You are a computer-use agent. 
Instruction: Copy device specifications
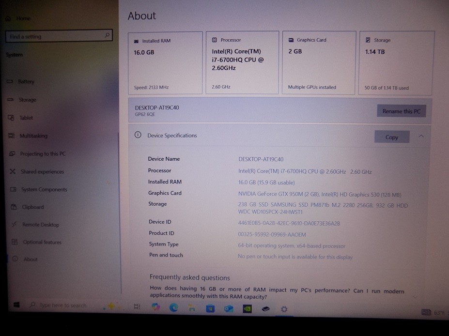pos(392,137)
